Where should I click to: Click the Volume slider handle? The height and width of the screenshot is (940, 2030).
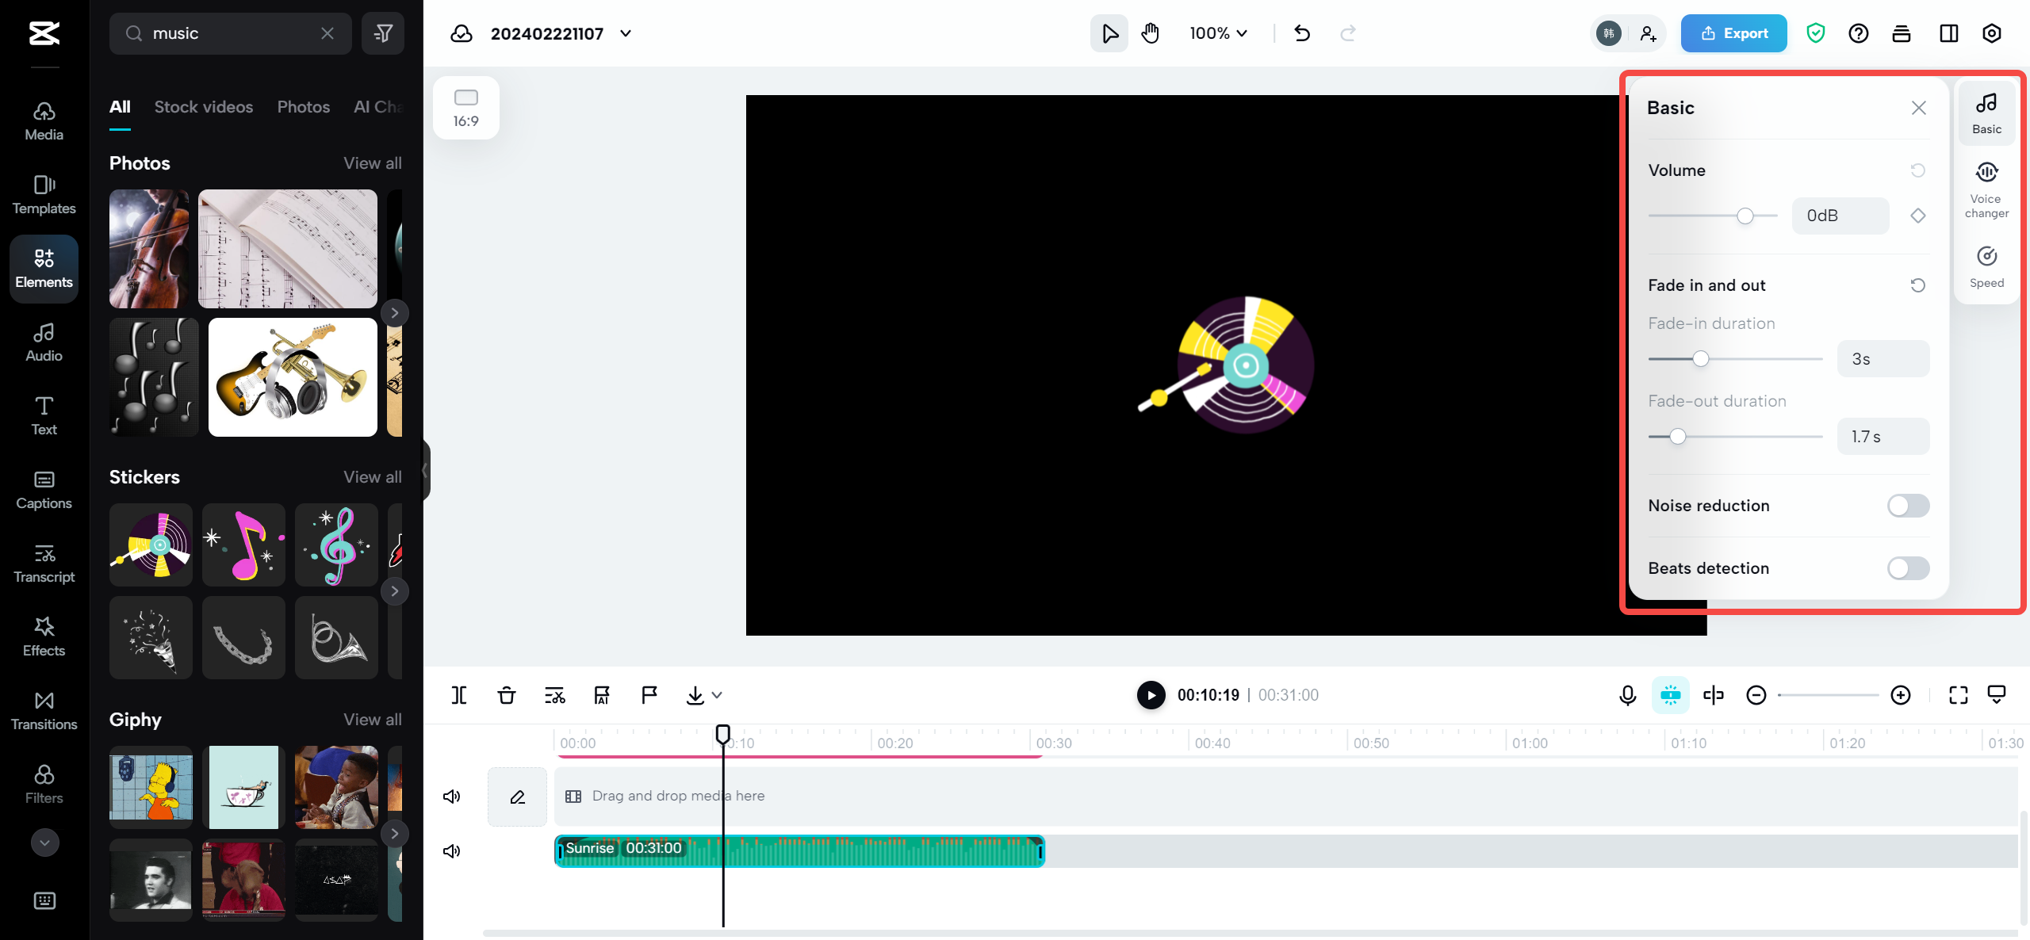[x=1745, y=216]
